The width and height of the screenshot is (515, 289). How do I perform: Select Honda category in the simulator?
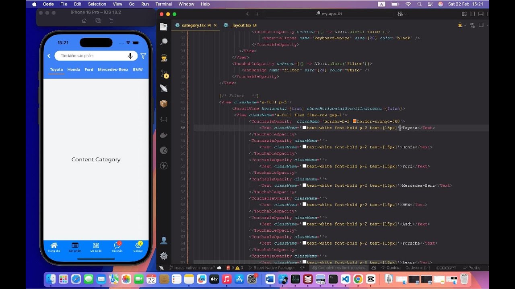[74, 69]
